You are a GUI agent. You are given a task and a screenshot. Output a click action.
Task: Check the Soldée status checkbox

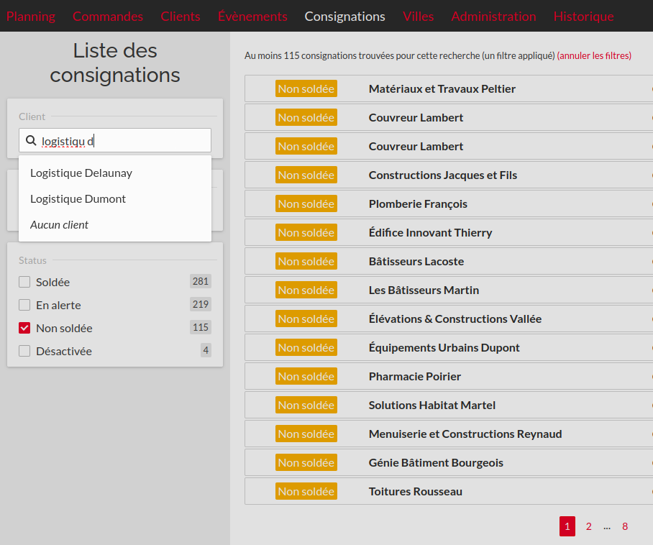(x=24, y=282)
